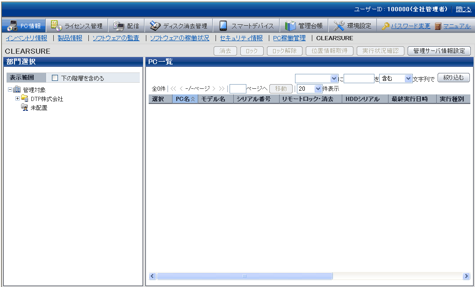Click the 環境設定 tools icon
Image resolution: width=475 pixels, height=287 pixels.
(339, 26)
